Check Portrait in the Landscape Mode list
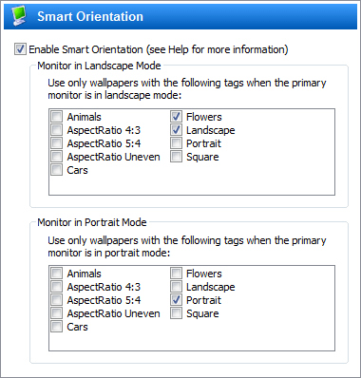The width and height of the screenshot is (361, 378). [x=176, y=143]
